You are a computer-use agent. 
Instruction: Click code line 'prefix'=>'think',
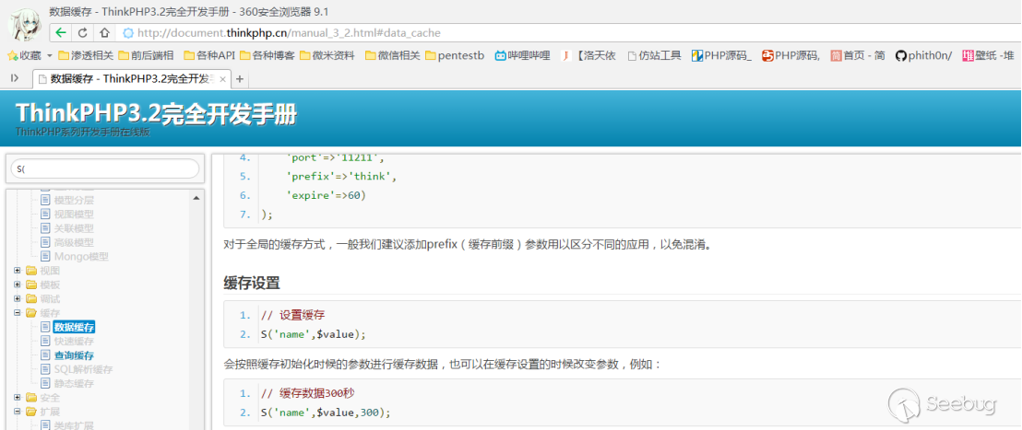(341, 176)
